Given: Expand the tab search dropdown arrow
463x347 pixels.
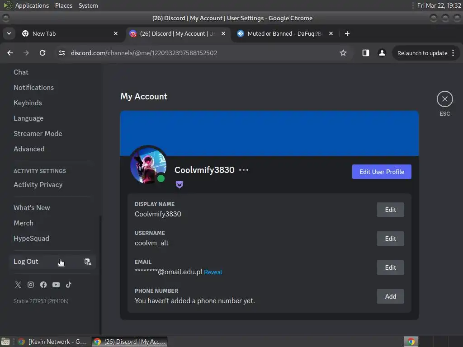Looking at the screenshot, I should 9,33.
